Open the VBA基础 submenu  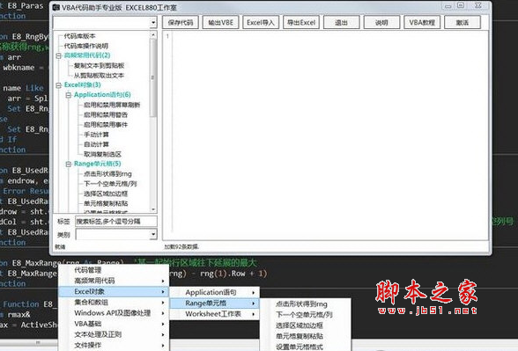[114, 324]
